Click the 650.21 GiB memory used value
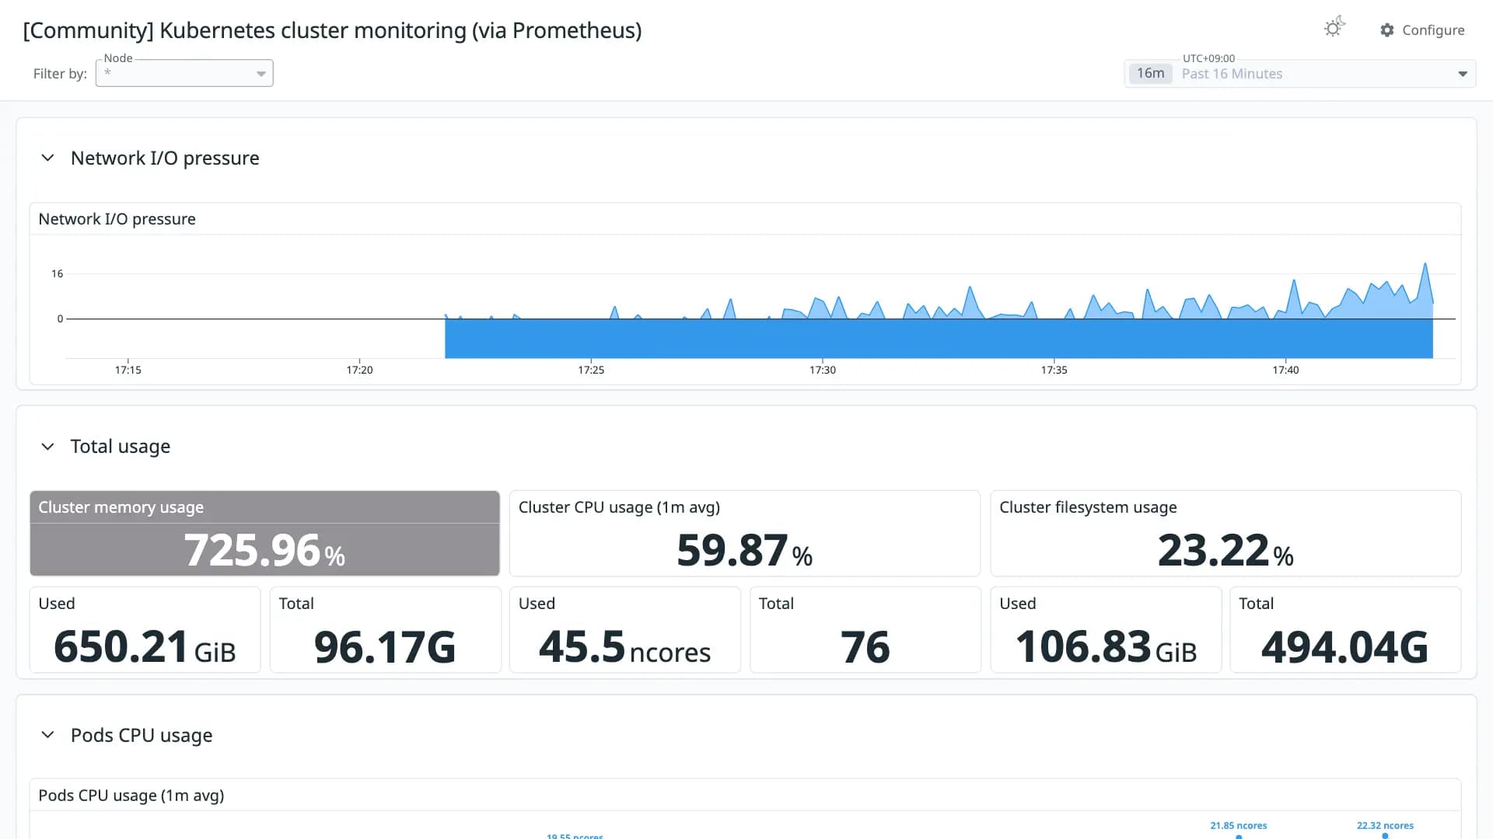Screen dimensions: 1493x839 tap(145, 646)
